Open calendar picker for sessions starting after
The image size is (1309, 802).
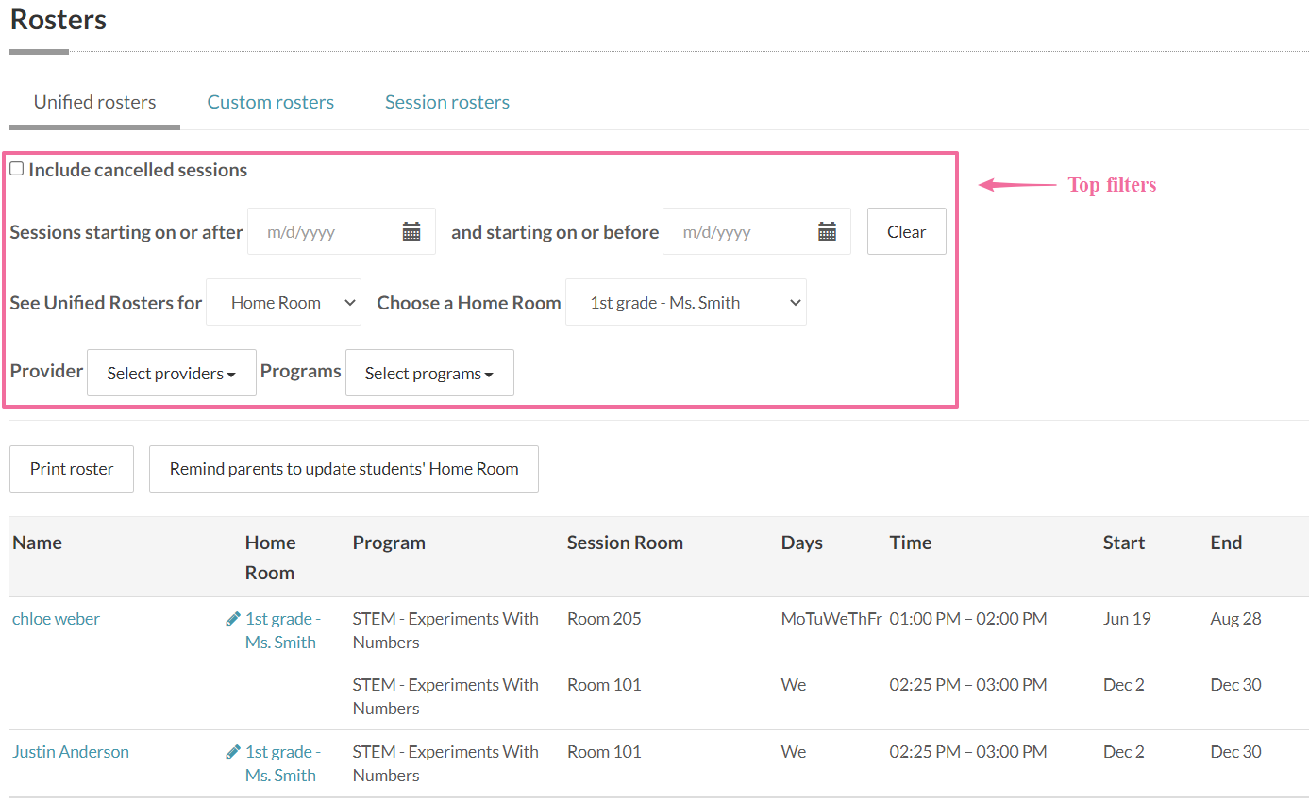(411, 232)
